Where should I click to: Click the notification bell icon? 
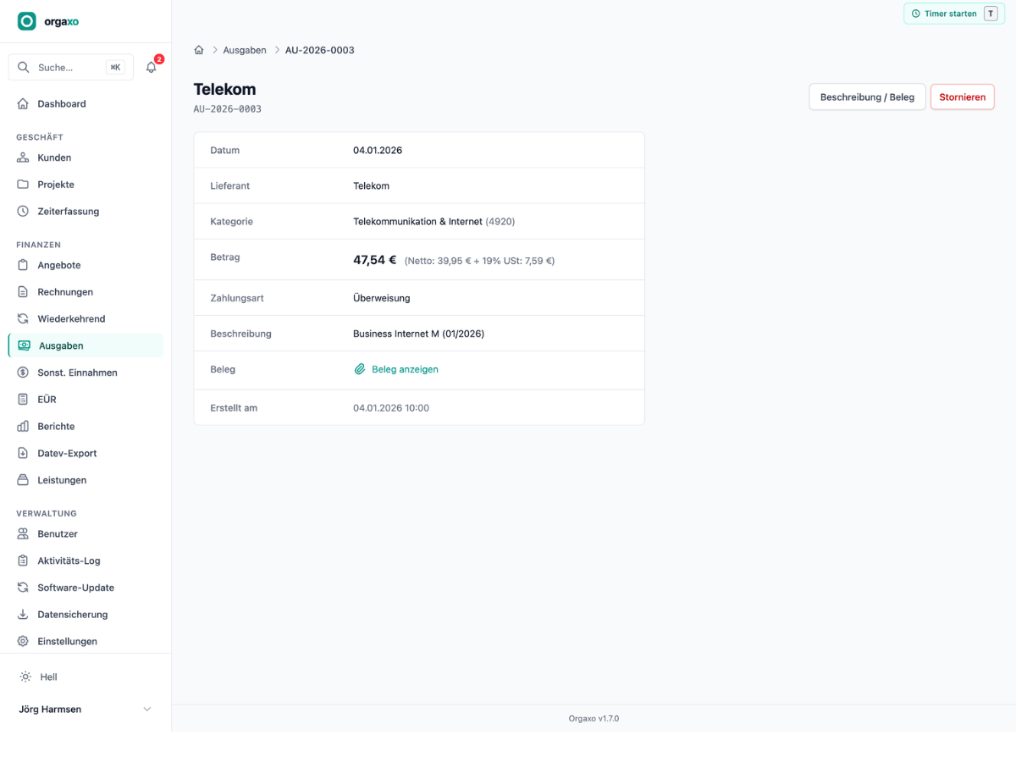coord(152,67)
